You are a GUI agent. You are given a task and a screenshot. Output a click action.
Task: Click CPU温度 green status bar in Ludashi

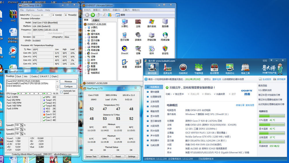point(272,116)
